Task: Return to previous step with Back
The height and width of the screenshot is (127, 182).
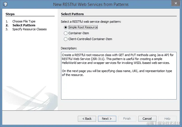Action: point(87,119)
